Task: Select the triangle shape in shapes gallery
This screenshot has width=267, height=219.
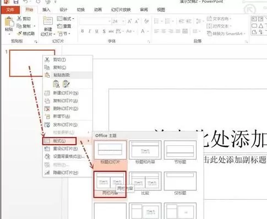Action: click(261, 26)
